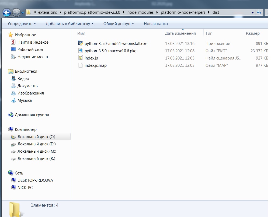Image resolution: width=271 pixels, height=217 pixels.
Task: Expand arrow after platformio.platformio-ide-2.3.0
Action: pyautogui.click(x=124, y=12)
